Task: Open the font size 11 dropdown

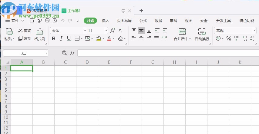Action: coord(106,31)
